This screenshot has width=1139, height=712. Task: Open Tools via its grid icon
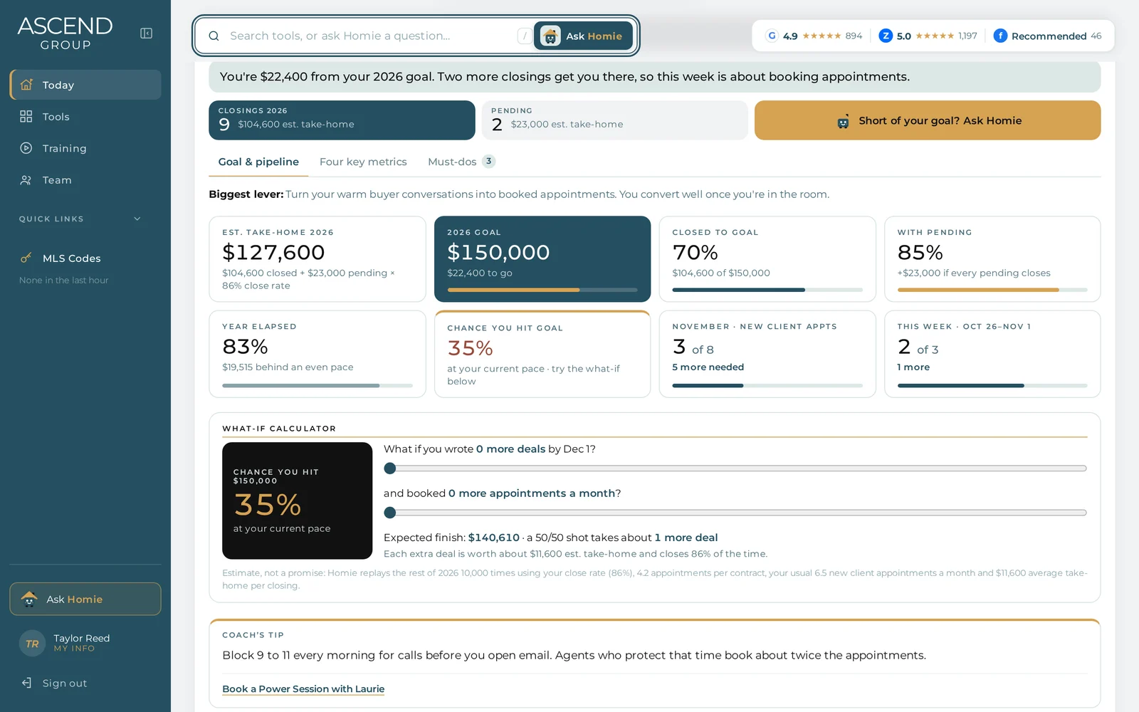[26, 116]
